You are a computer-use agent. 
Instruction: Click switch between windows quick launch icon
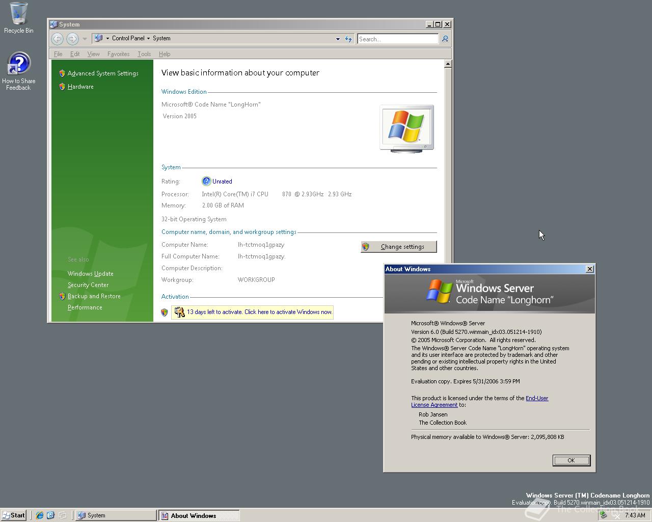pyautogui.click(x=62, y=515)
